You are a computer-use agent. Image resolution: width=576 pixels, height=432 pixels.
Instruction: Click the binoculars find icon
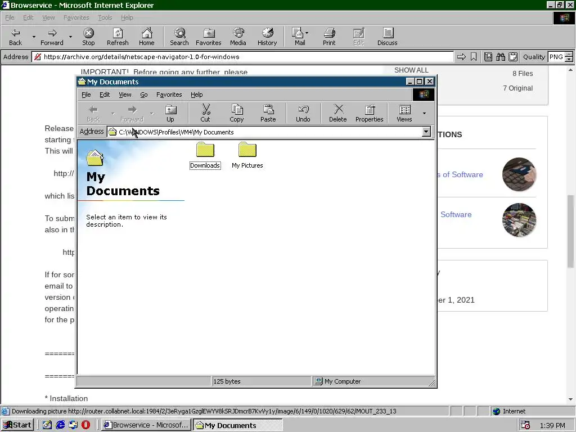(501, 57)
